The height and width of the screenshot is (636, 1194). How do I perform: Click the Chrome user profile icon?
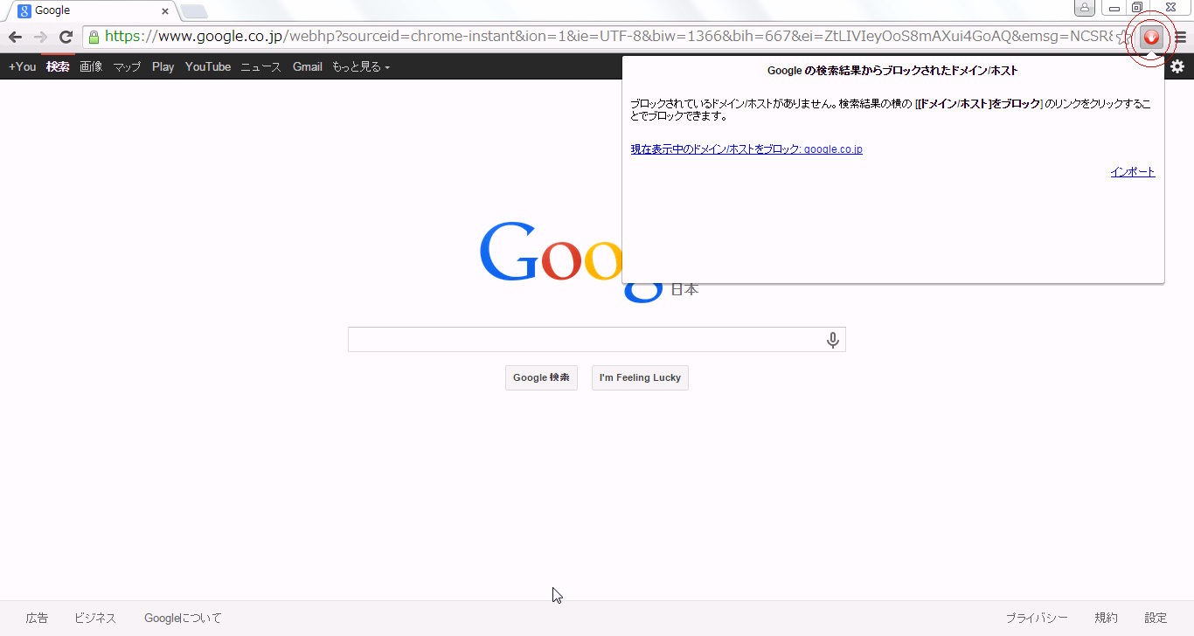click(x=1084, y=8)
